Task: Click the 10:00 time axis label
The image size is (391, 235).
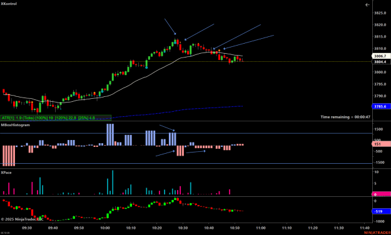Action: (x=105, y=228)
